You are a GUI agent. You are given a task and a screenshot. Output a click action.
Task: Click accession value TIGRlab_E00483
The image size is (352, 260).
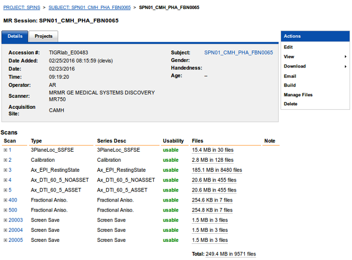(68, 52)
